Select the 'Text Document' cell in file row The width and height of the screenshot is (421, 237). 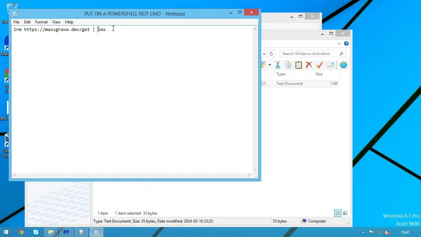click(289, 84)
